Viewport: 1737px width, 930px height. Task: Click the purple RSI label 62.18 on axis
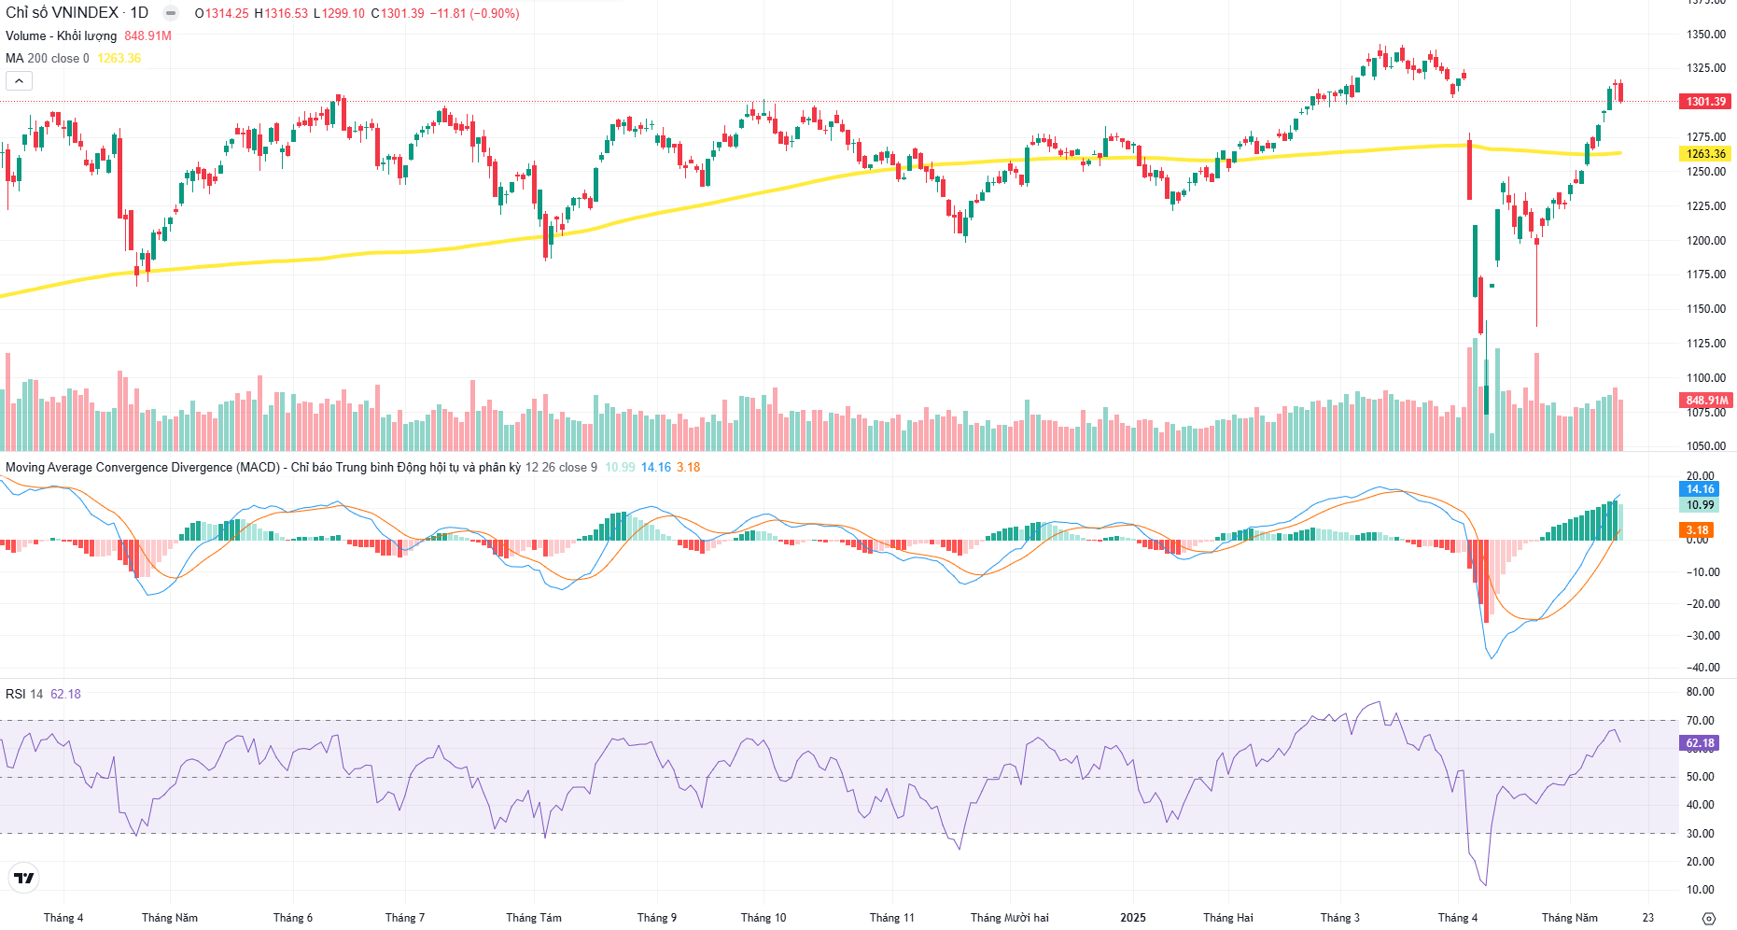click(x=1700, y=743)
